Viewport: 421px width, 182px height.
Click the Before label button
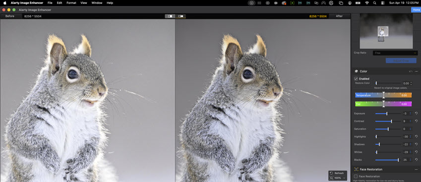pos(10,16)
